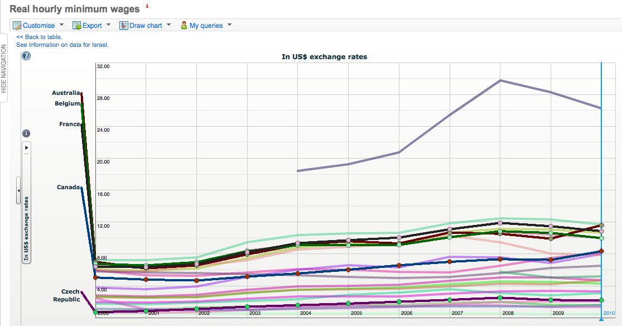Click Czech Republic's 2010 data point
Screen dimensions: 622x326
click(601, 300)
